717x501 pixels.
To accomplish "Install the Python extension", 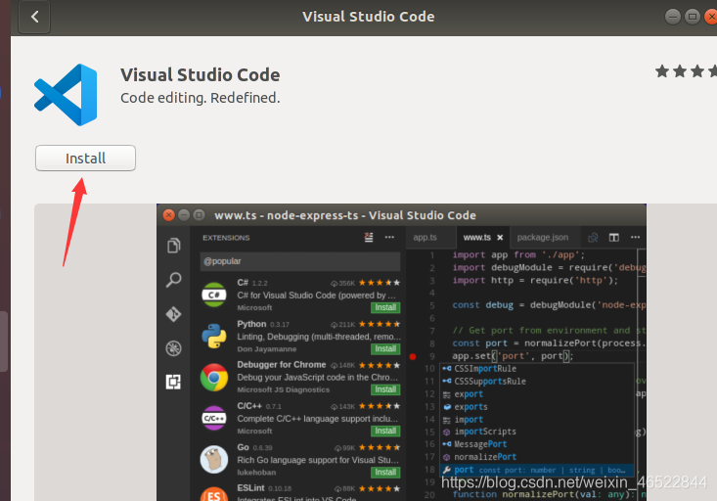I will pyautogui.click(x=385, y=348).
